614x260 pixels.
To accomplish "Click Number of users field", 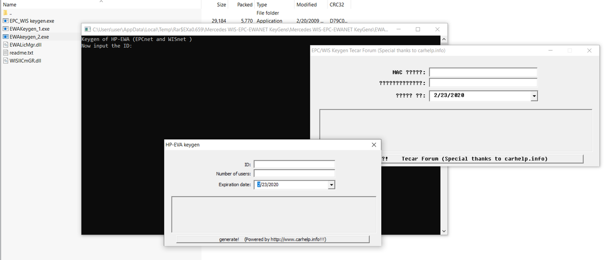I will (x=294, y=173).
